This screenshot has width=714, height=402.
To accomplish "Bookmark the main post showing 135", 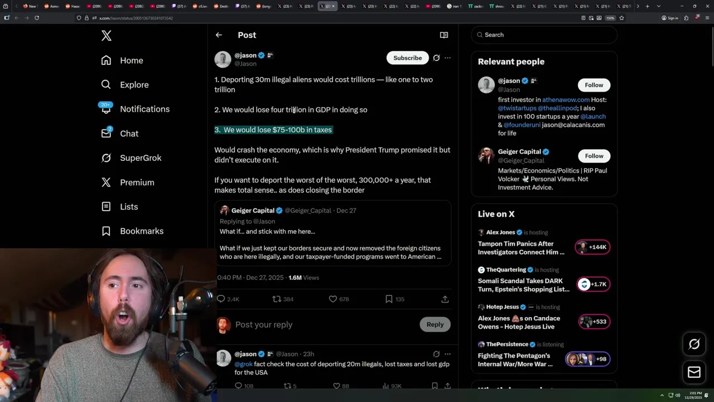I will 394,299.
